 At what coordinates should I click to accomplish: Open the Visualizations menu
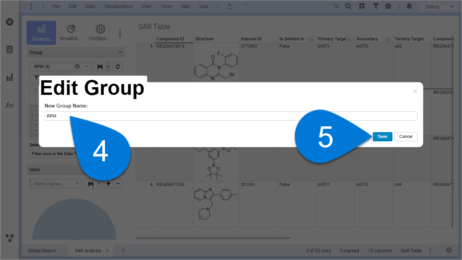pyautogui.click(x=118, y=7)
